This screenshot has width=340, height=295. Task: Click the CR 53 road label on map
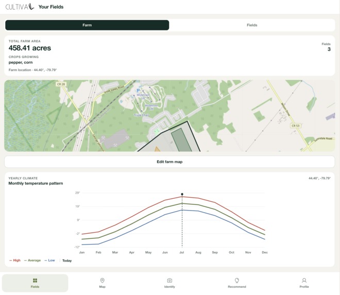point(296,126)
